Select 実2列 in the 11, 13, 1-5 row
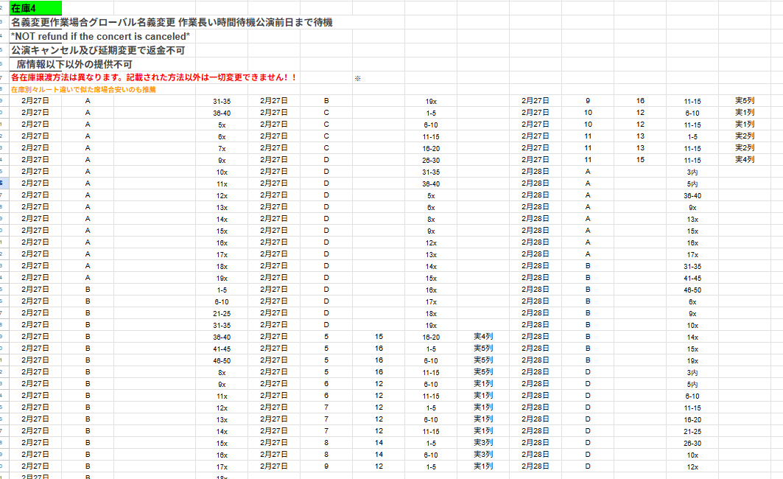Image resolution: width=783 pixels, height=479 pixels. point(745,136)
